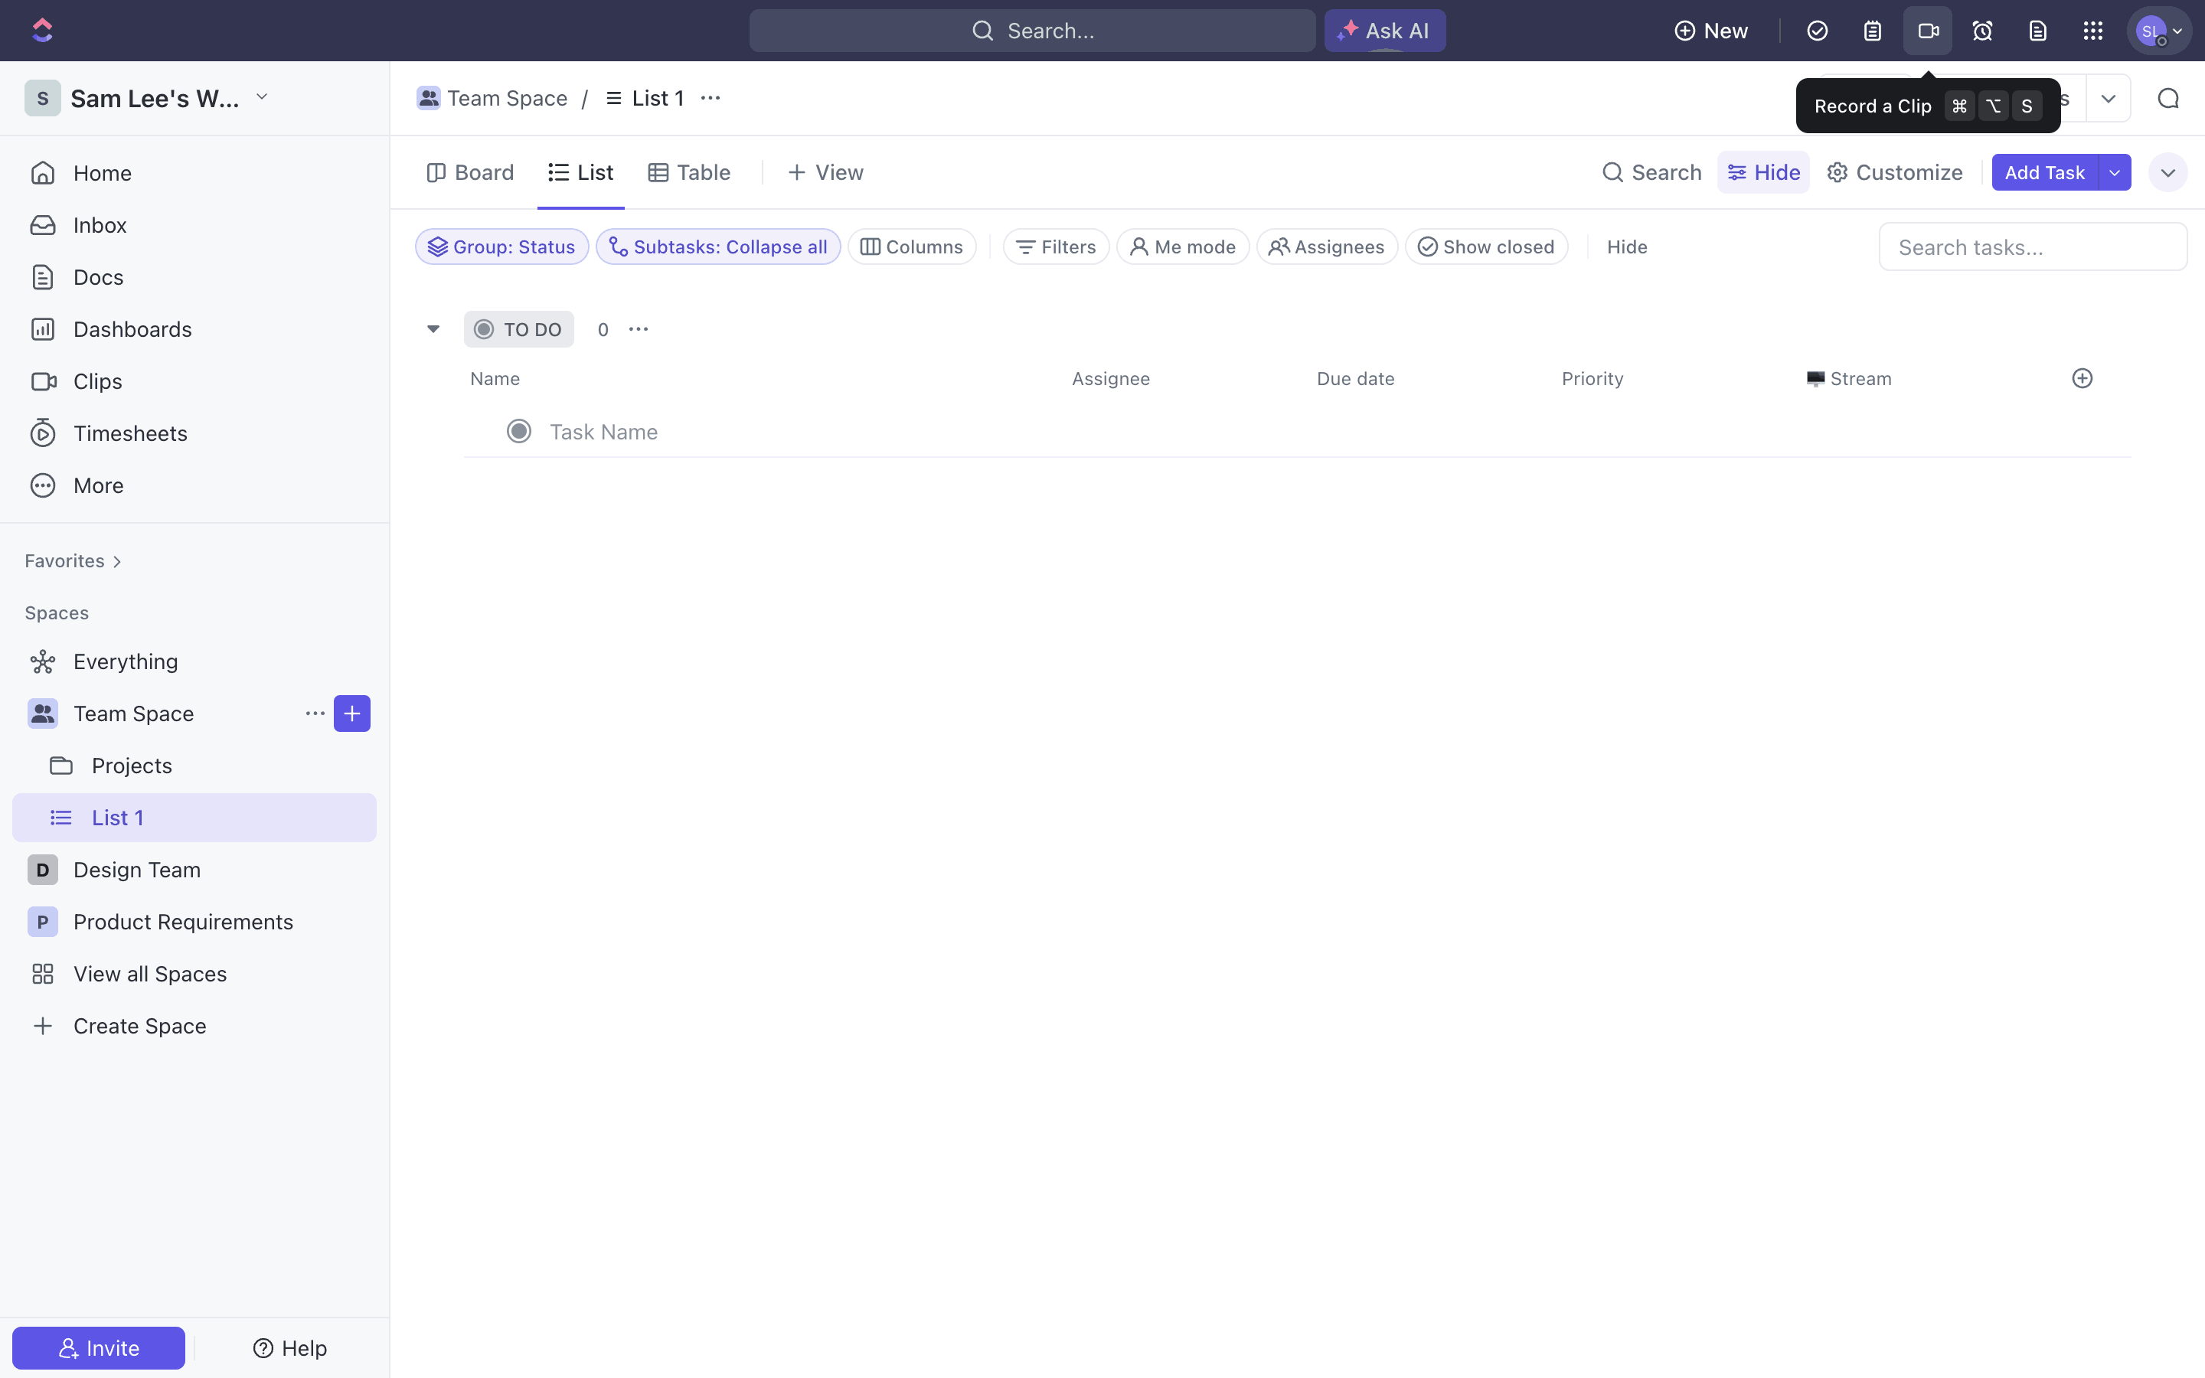Toggle the Subtasks: Collapse all pill

click(718, 247)
